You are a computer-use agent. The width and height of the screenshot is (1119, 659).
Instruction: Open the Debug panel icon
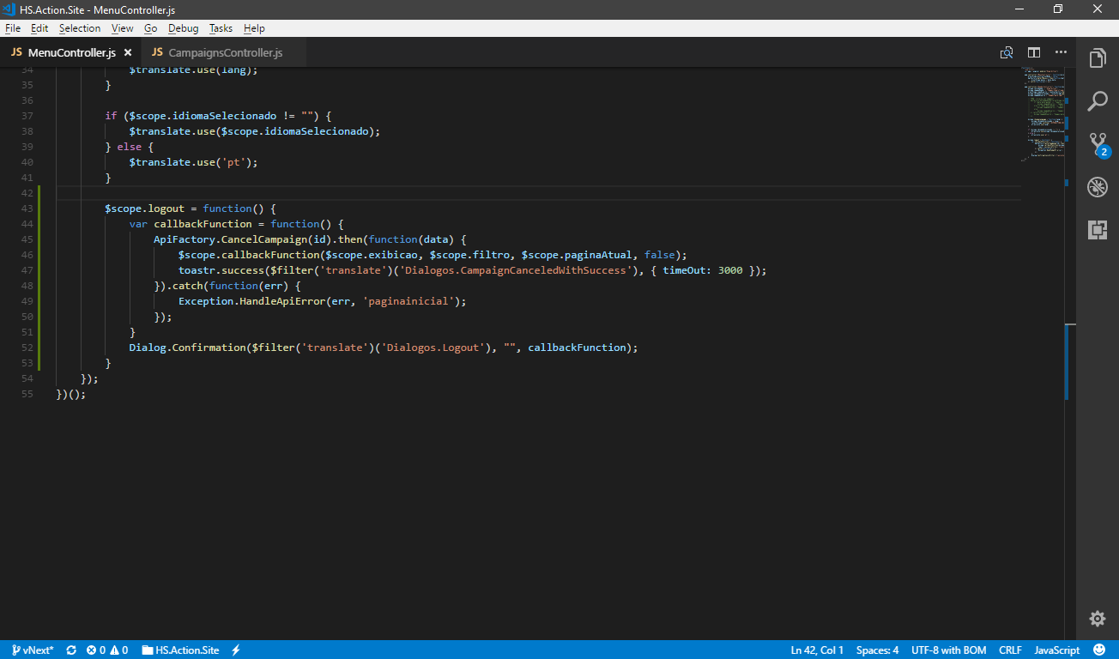click(1097, 187)
